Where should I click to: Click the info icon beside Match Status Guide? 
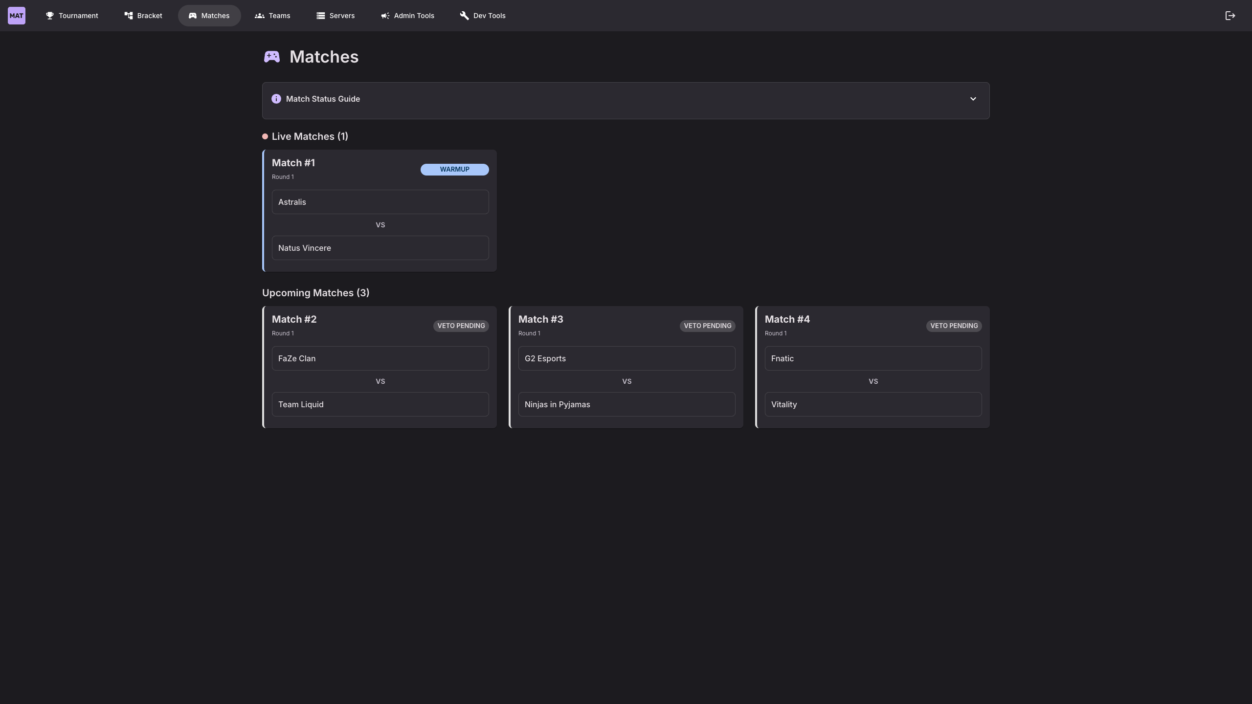pyautogui.click(x=276, y=99)
